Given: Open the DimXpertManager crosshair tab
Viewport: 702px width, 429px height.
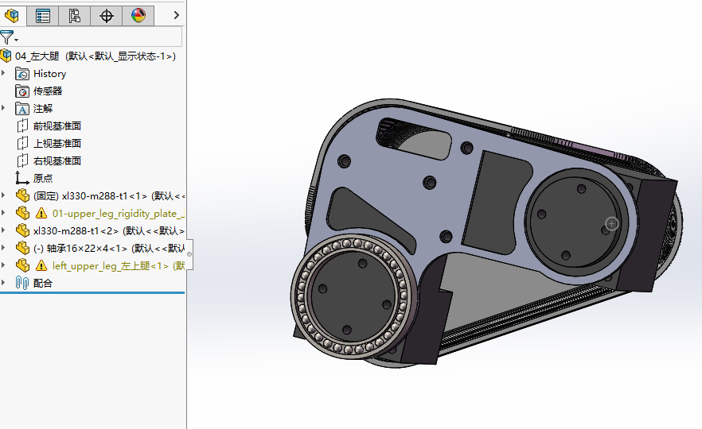Looking at the screenshot, I should coord(106,16).
